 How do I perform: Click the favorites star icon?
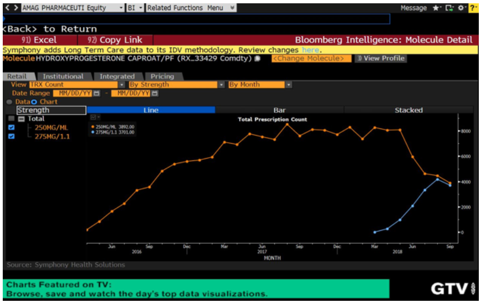pos(436,8)
